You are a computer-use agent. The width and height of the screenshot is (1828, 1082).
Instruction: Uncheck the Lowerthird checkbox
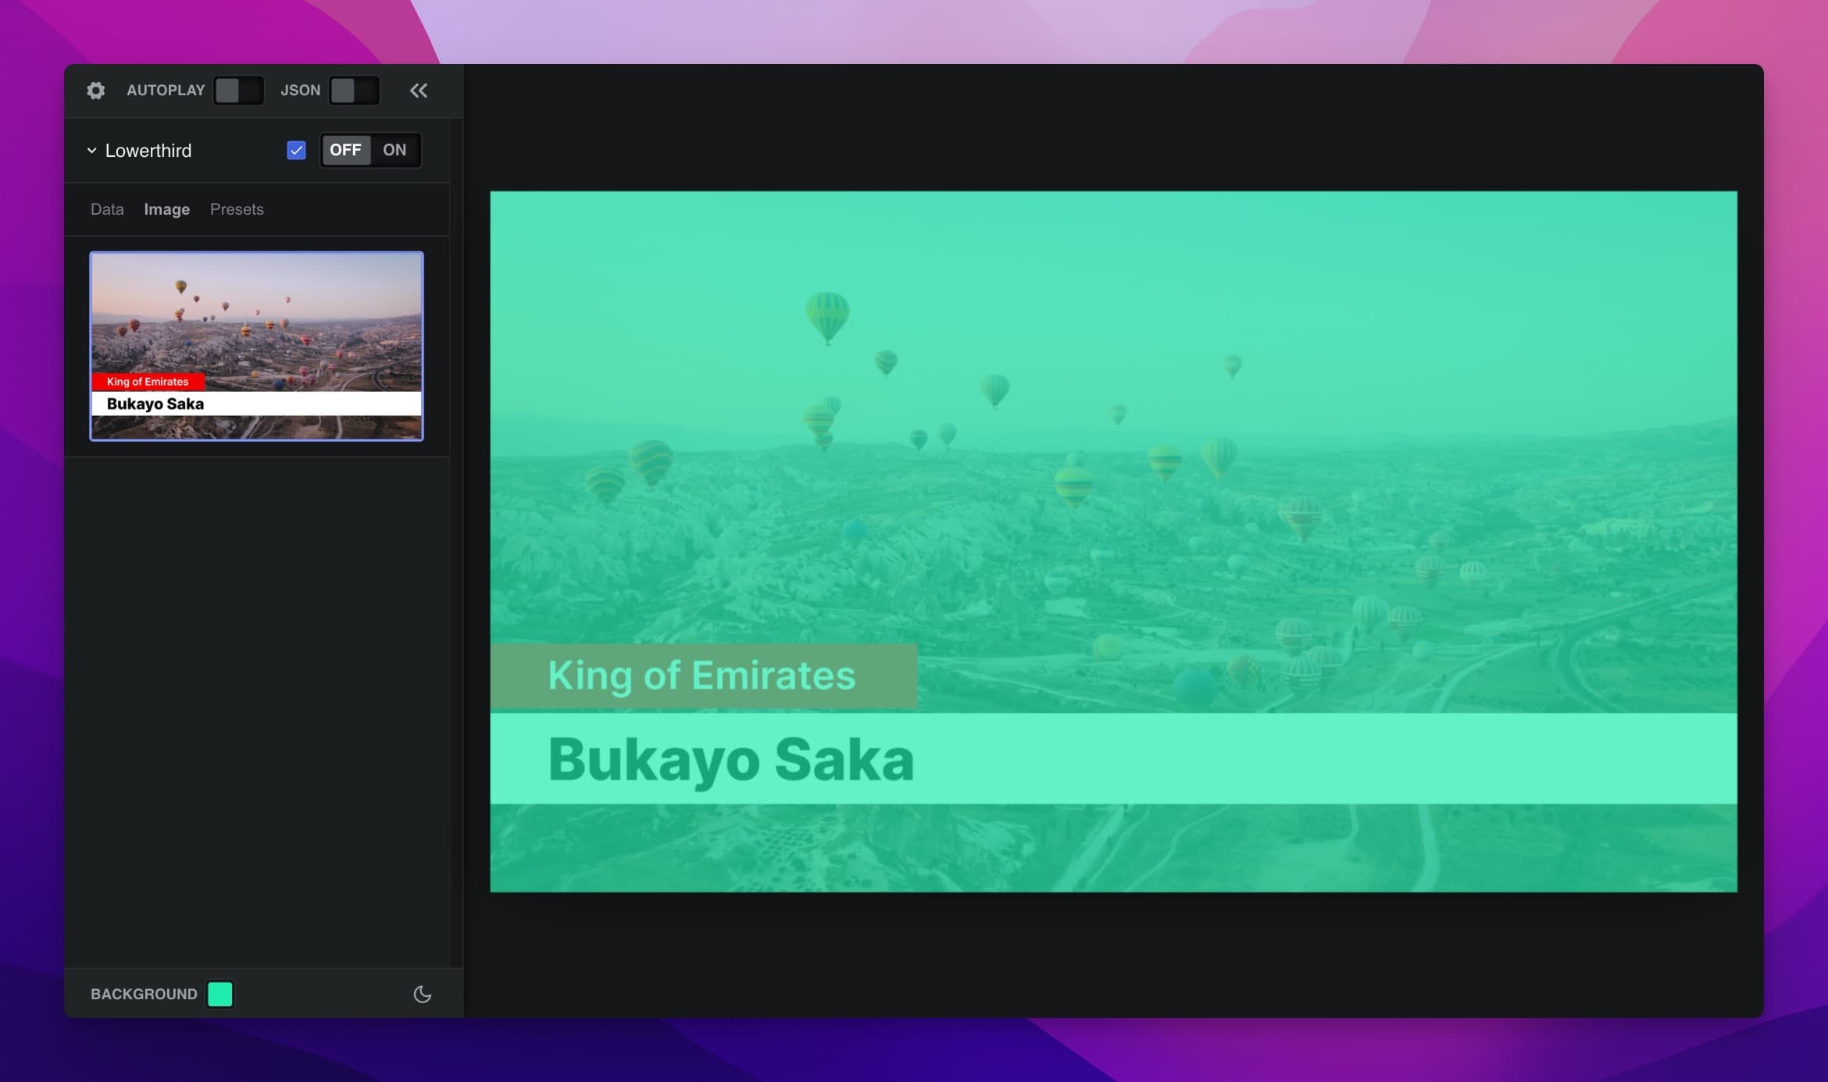pos(296,150)
